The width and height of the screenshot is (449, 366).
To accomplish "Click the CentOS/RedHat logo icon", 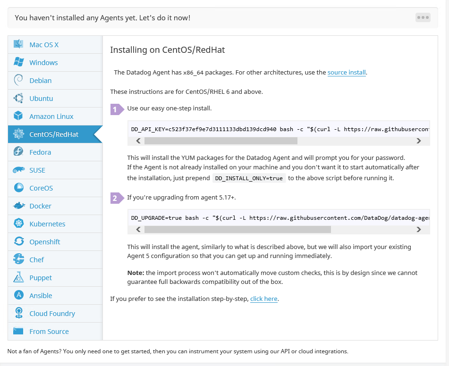I will click(18, 133).
